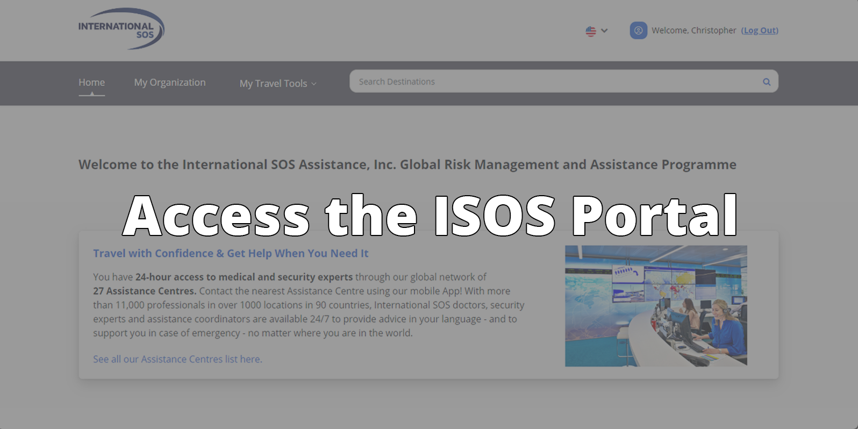This screenshot has height=429, width=858.
Task: Click the Welcome to the International SOS heading
Action: pyautogui.click(x=407, y=165)
